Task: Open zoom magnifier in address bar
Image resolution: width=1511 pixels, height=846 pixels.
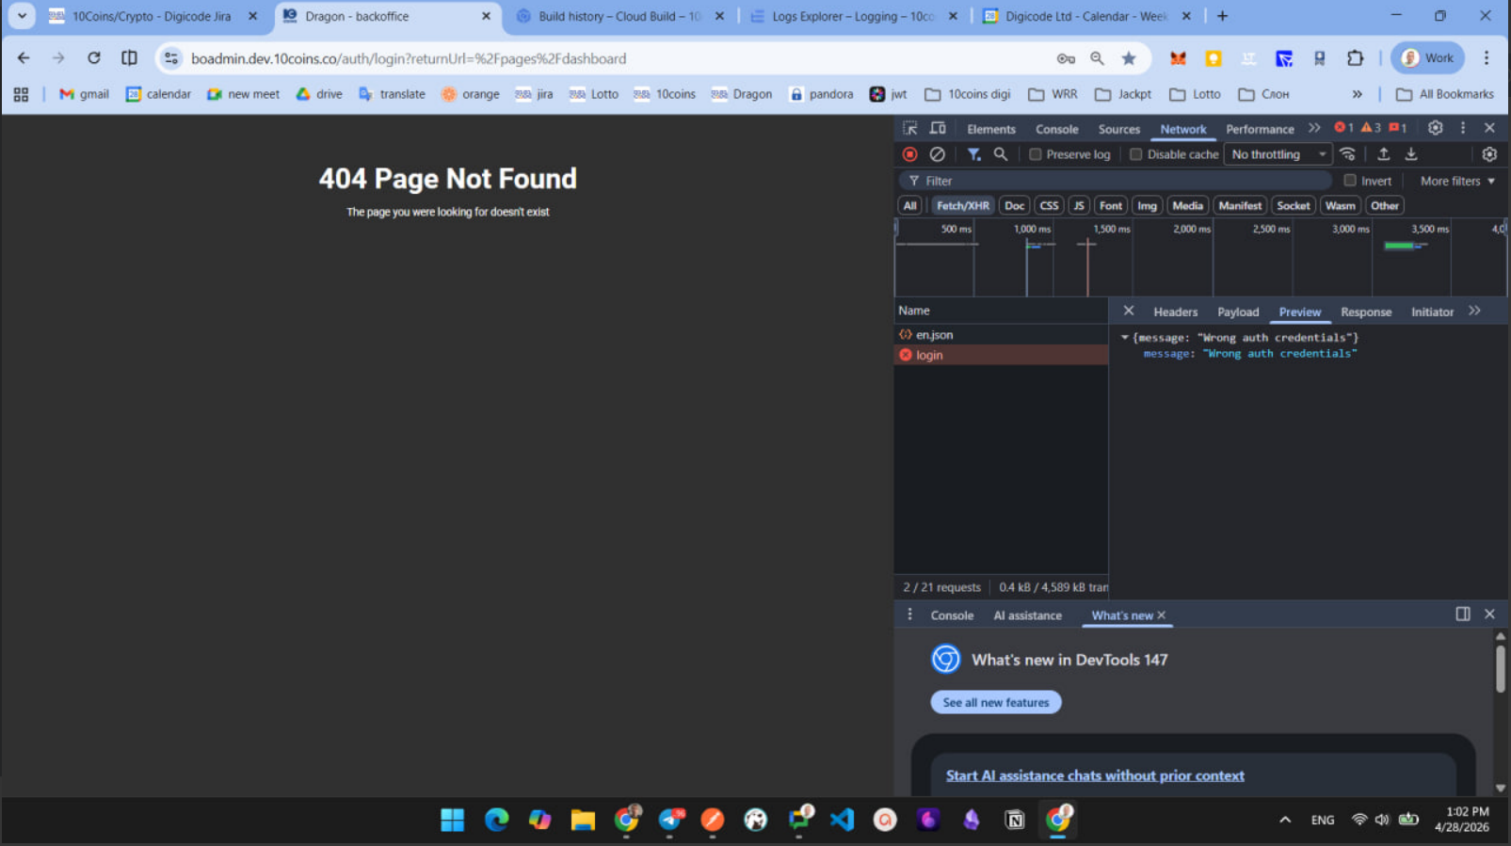Action: point(1097,58)
